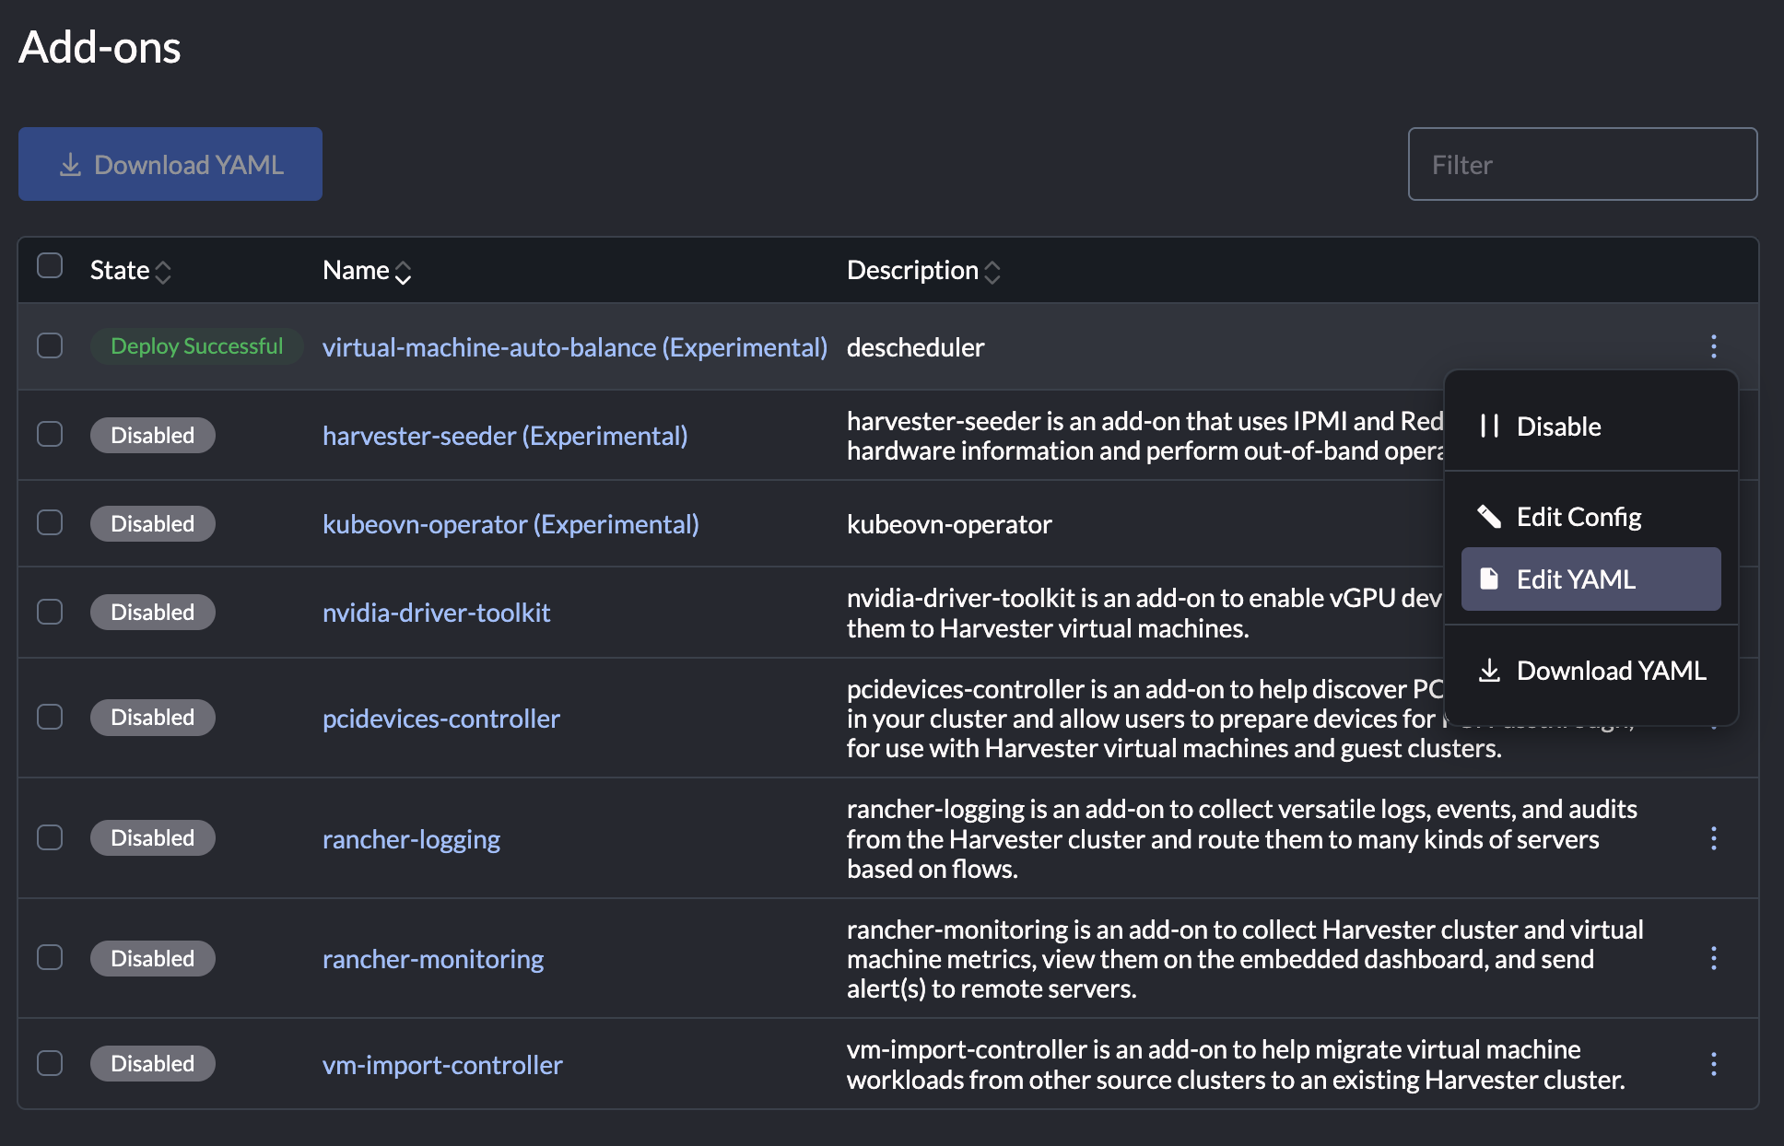
Task: Choose Disable from the context menu
Action: coord(1558,427)
